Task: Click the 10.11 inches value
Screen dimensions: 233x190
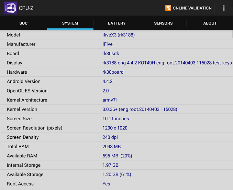Action: pos(116,119)
